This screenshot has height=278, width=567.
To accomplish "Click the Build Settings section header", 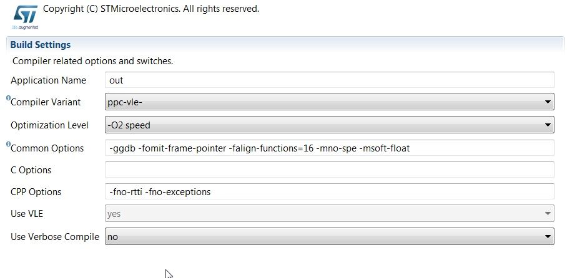I will click(x=285, y=45).
